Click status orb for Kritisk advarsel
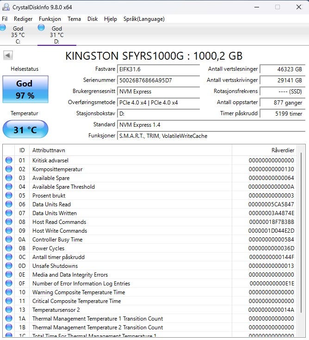This screenshot has height=340, width=309. pyautogui.click(x=9, y=161)
